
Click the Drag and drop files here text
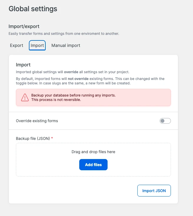click(93, 152)
